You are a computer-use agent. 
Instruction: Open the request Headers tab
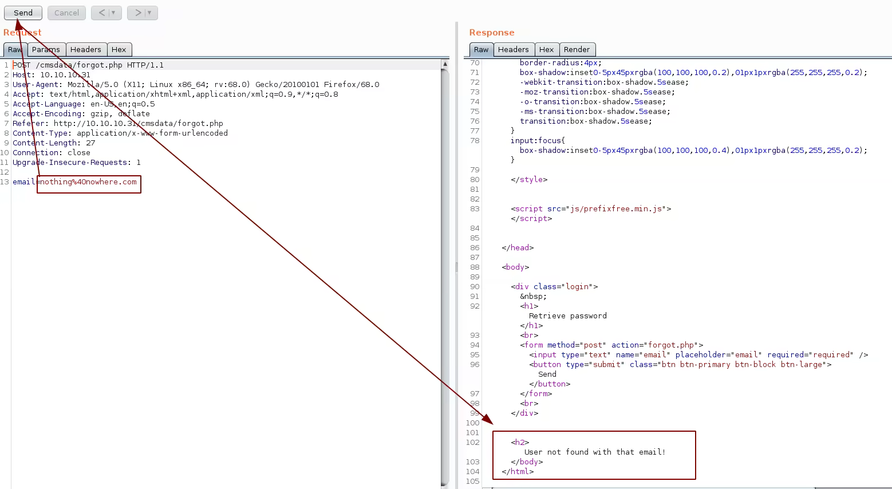click(x=85, y=50)
